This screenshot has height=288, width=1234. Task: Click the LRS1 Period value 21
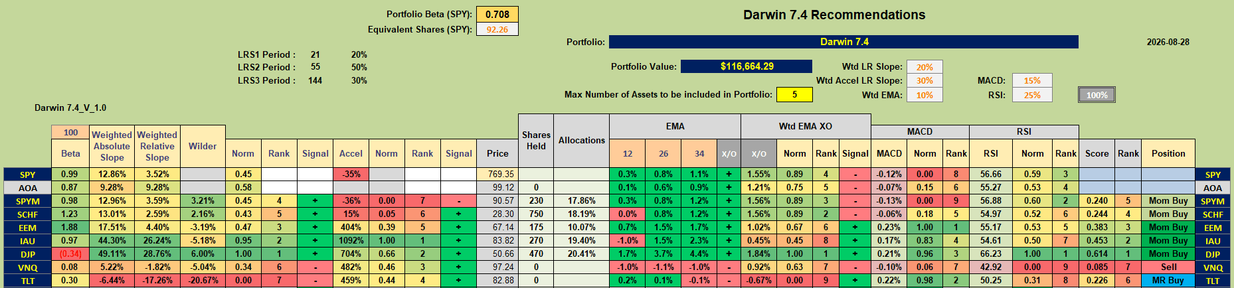(315, 54)
